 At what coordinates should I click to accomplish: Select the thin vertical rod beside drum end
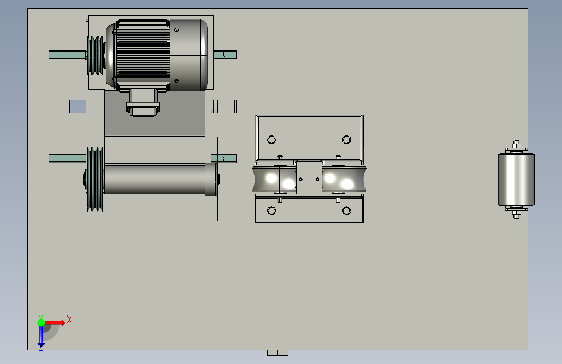(x=217, y=179)
